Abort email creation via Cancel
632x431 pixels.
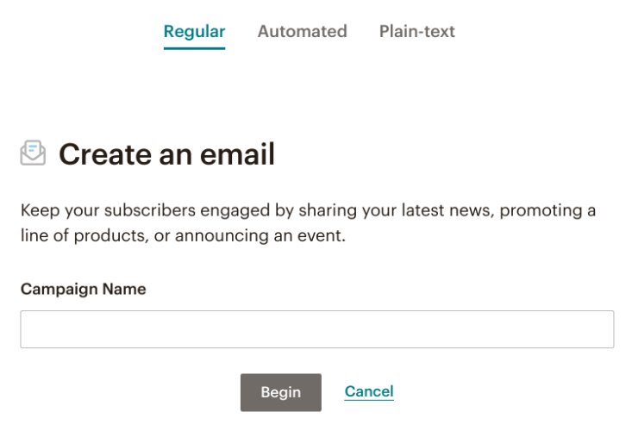click(x=369, y=391)
